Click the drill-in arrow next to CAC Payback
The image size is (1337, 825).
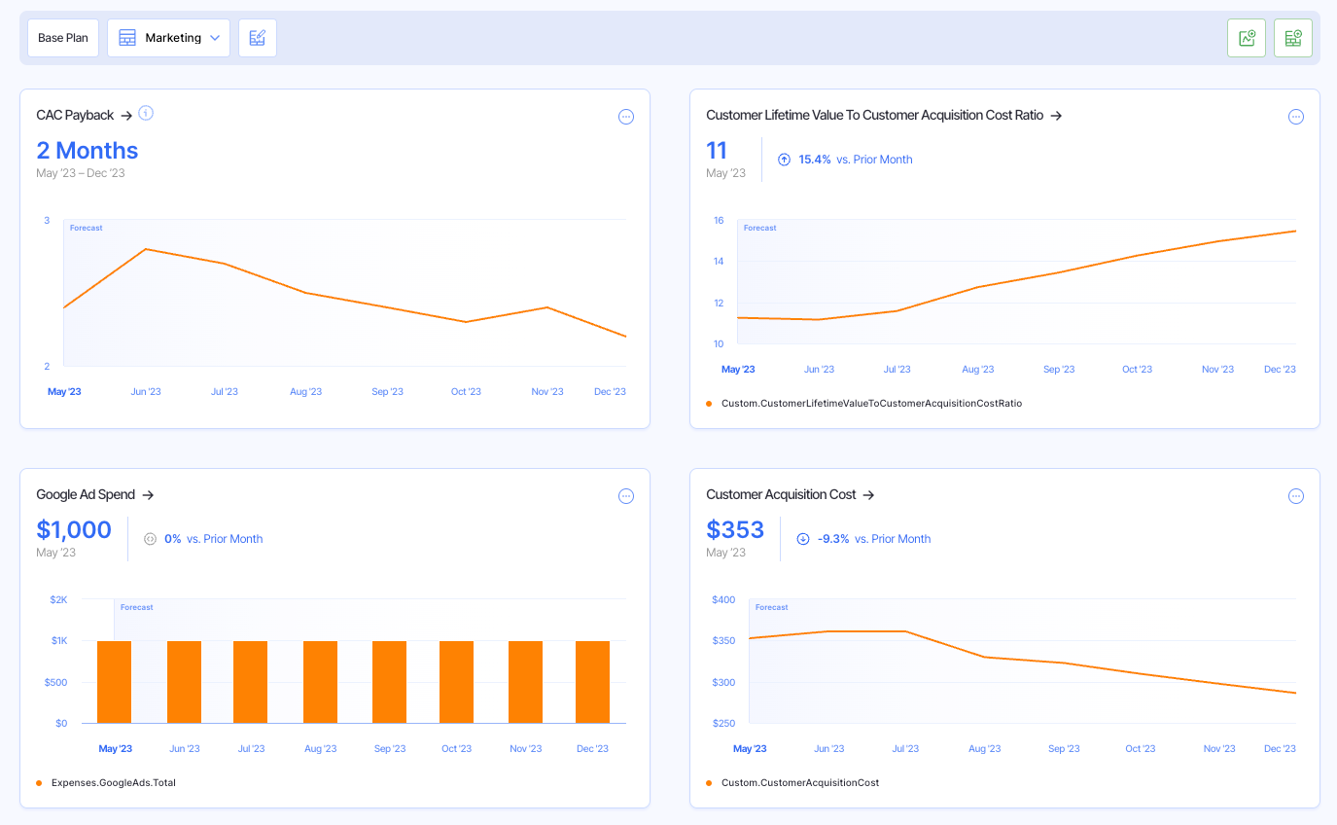(124, 114)
